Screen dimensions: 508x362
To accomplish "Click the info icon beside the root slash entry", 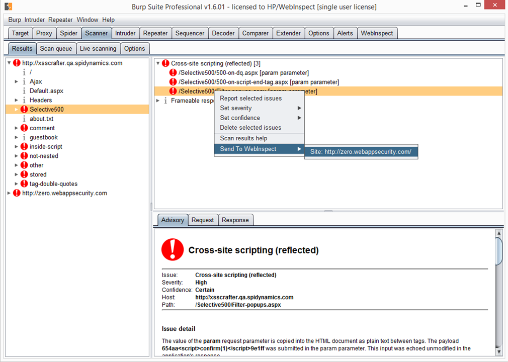I will (x=24, y=72).
